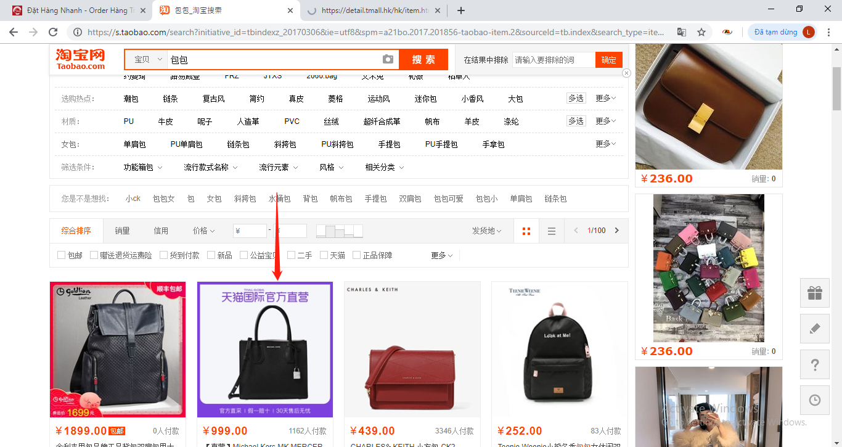Image resolution: width=842 pixels, height=447 pixels.
Task: Enable the 包邮 free shipping checkbox
Action: [x=62, y=255]
